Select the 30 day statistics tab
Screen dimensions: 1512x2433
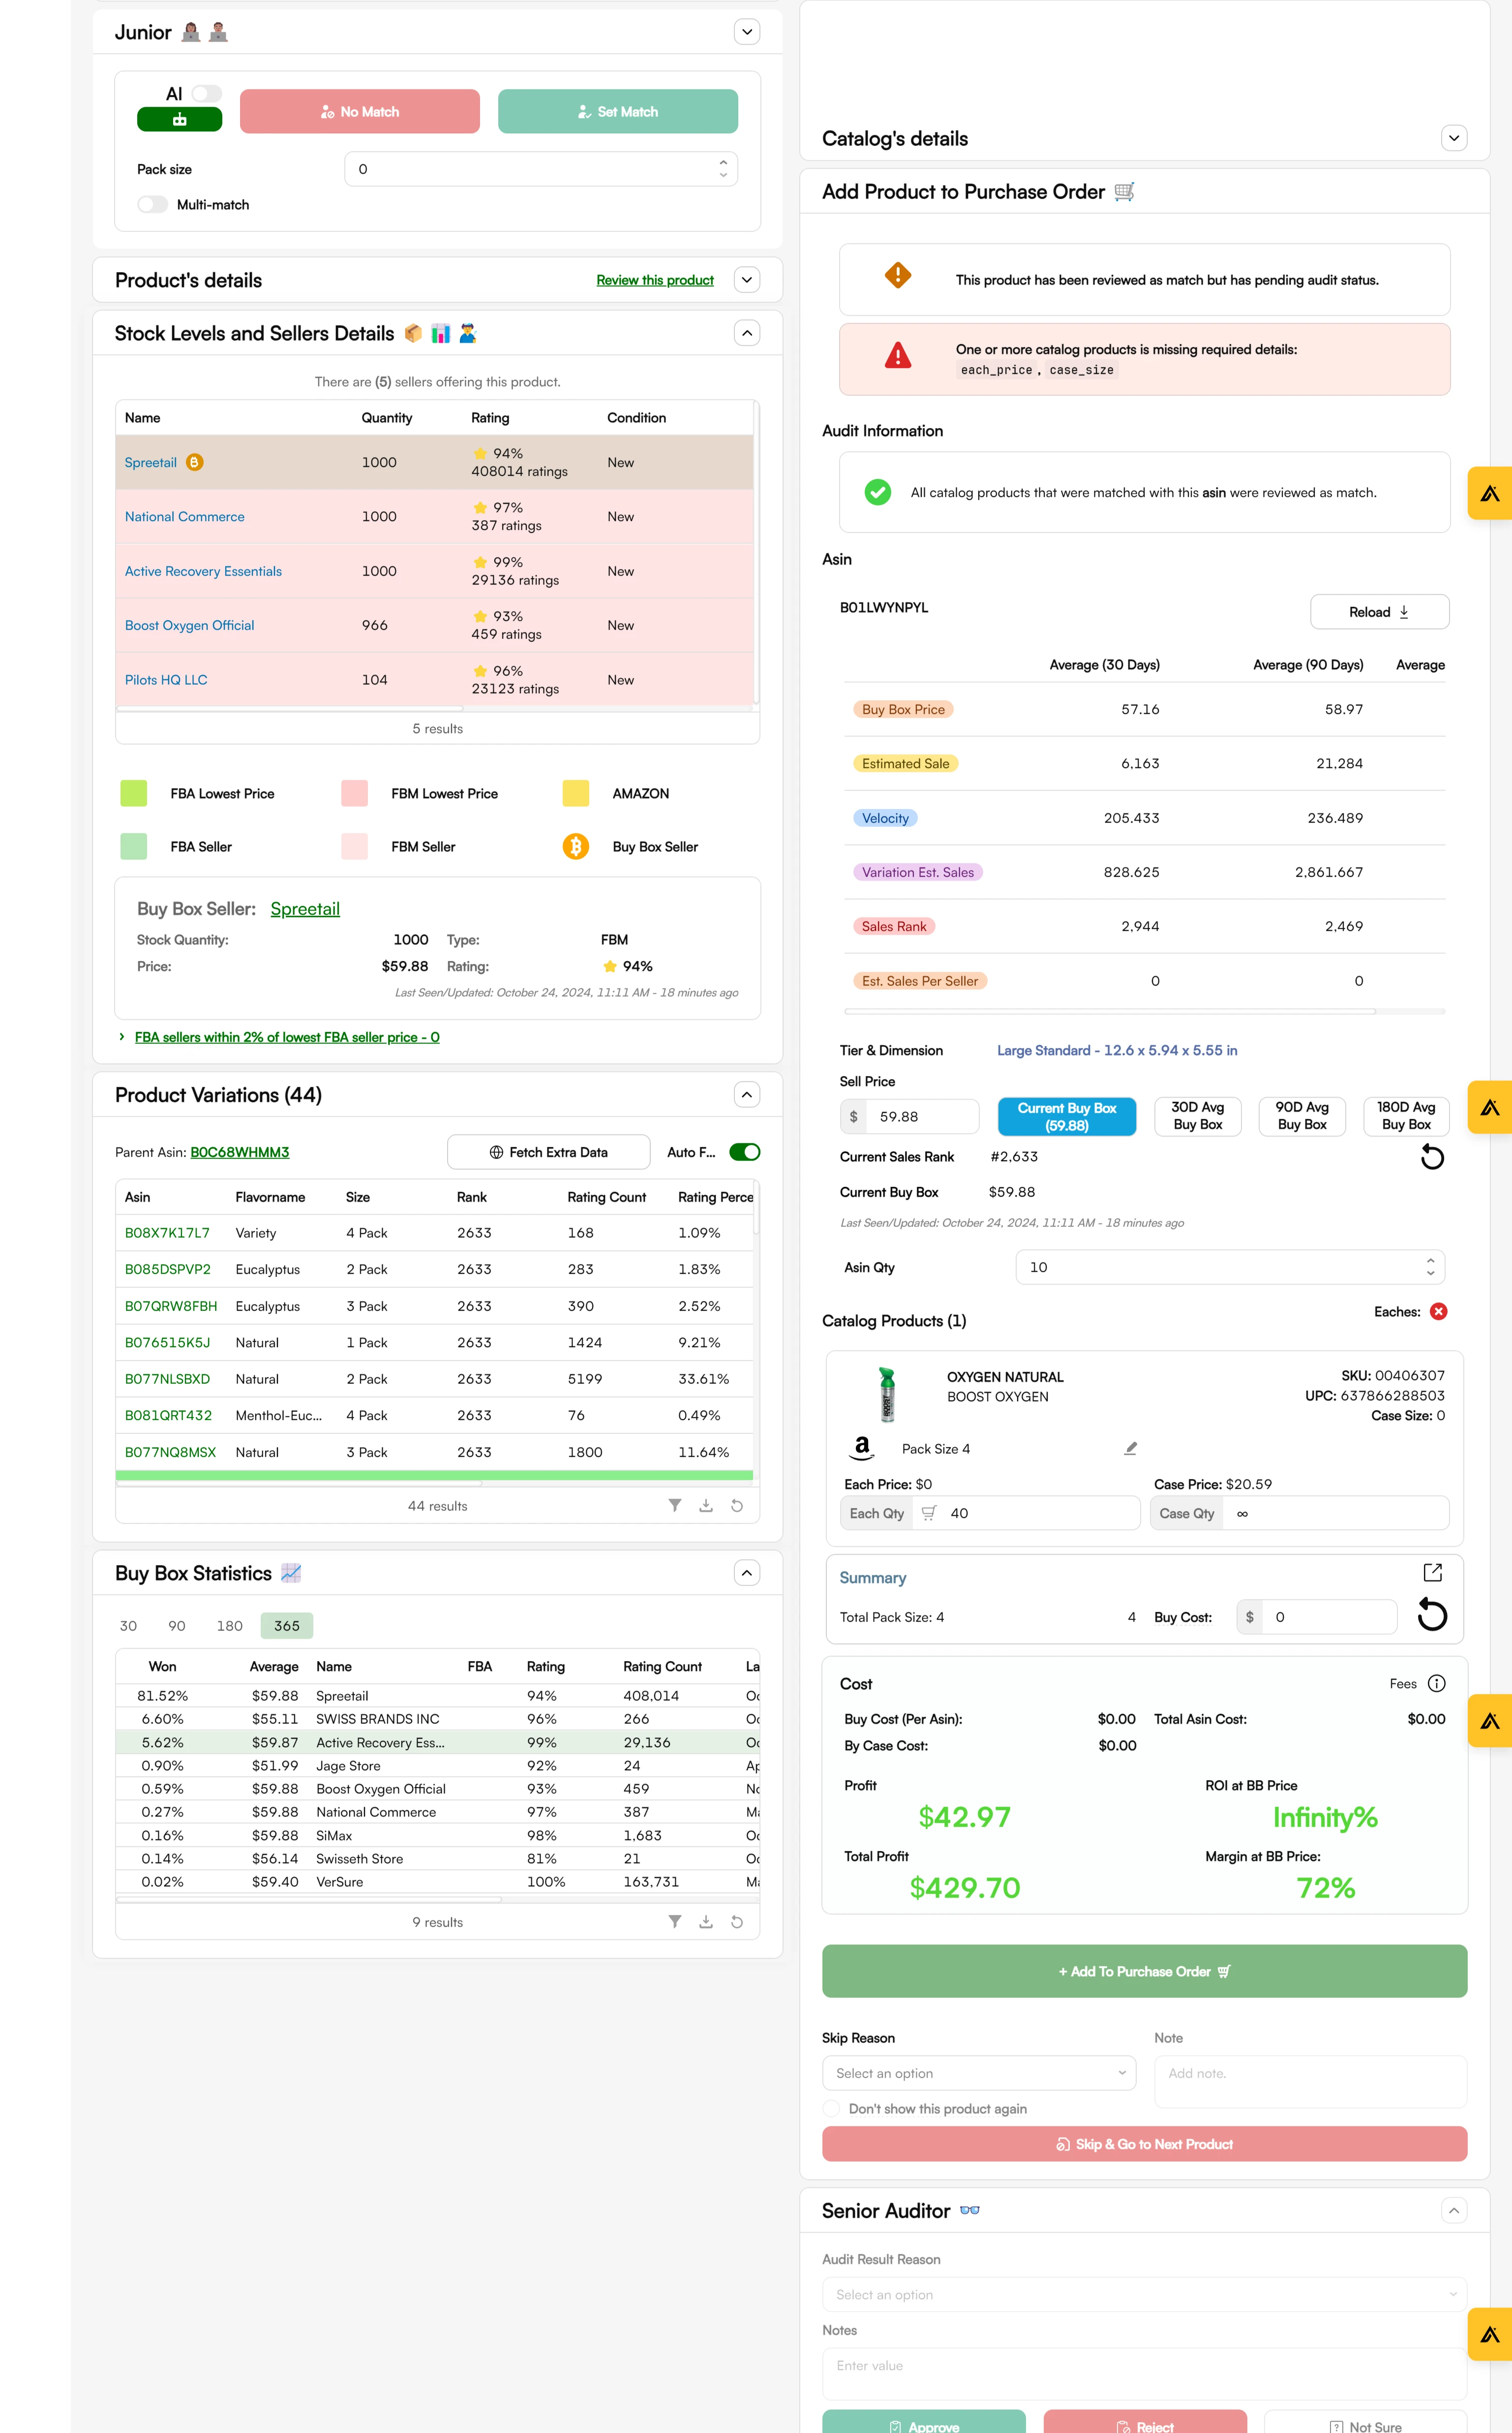click(x=128, y=1626)
